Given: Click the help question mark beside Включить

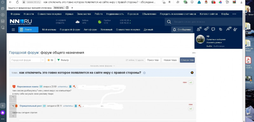Looking at the screenshot, I should tap(67, 8).
